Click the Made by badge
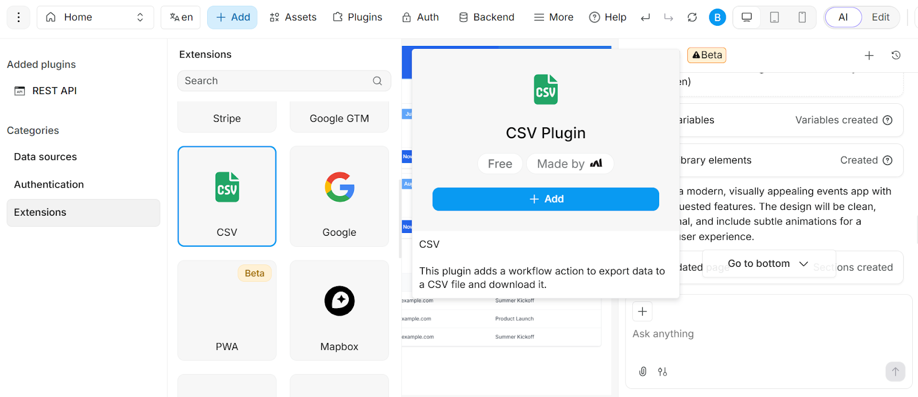 click(570, 164)
